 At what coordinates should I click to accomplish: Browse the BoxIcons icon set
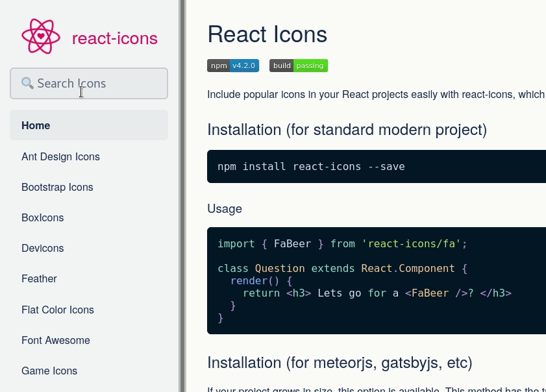point(42,217)
